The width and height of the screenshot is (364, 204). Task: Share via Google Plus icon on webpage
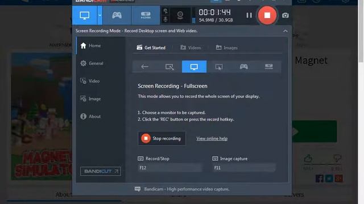pos(339,178)
